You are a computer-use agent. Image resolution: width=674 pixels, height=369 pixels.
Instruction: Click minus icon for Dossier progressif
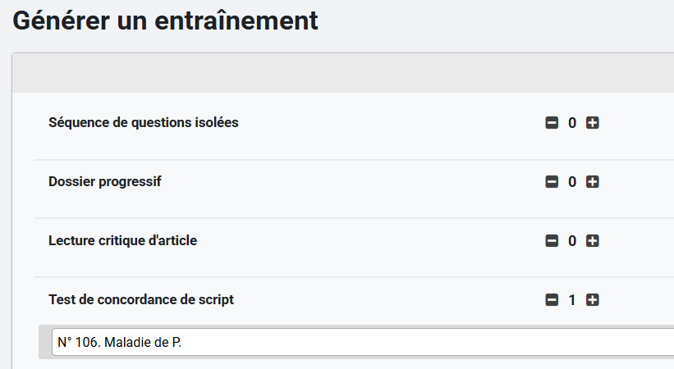pyautogui.click(x=552, y=182)
